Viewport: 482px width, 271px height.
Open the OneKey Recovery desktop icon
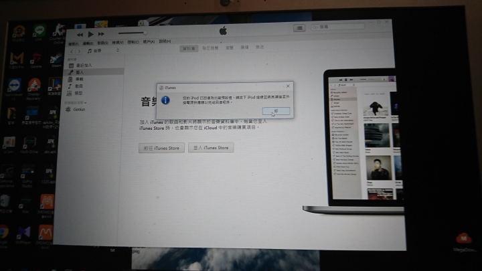tap(33, 89)
